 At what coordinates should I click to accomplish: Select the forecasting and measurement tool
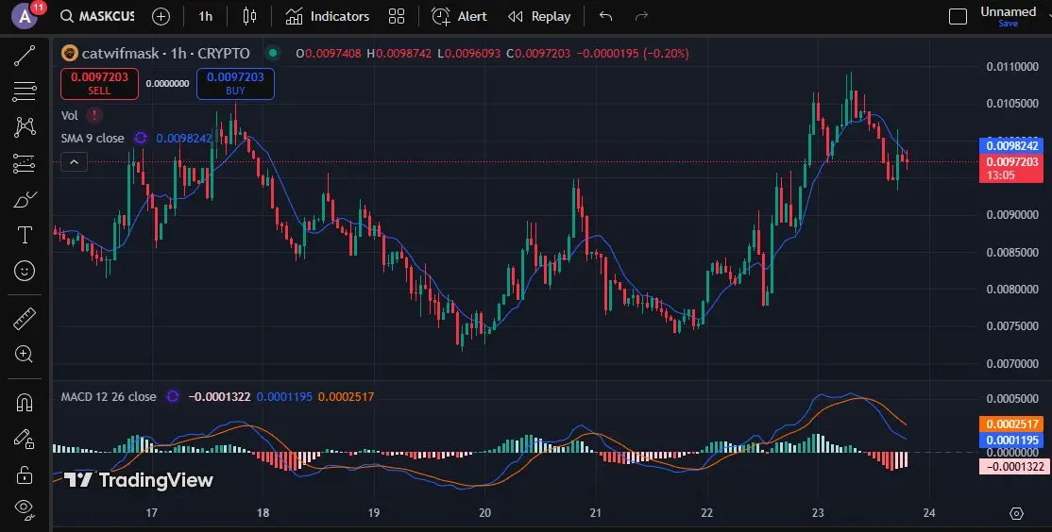pyautogui.click(x=25, y=163)
